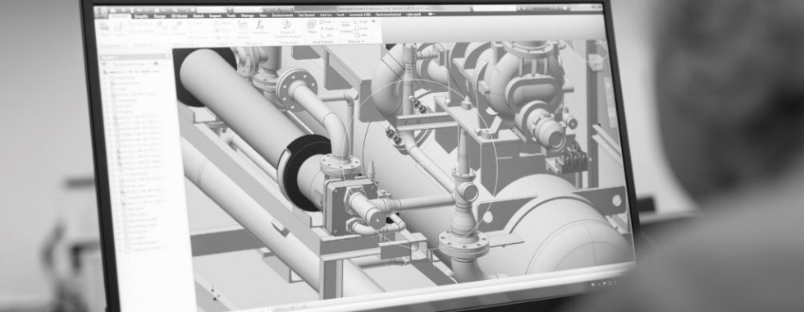Open the Environments ribbon tab
The width and height of the screenshot is (804, 312).
pyautogui.click(x=282, y=16)
